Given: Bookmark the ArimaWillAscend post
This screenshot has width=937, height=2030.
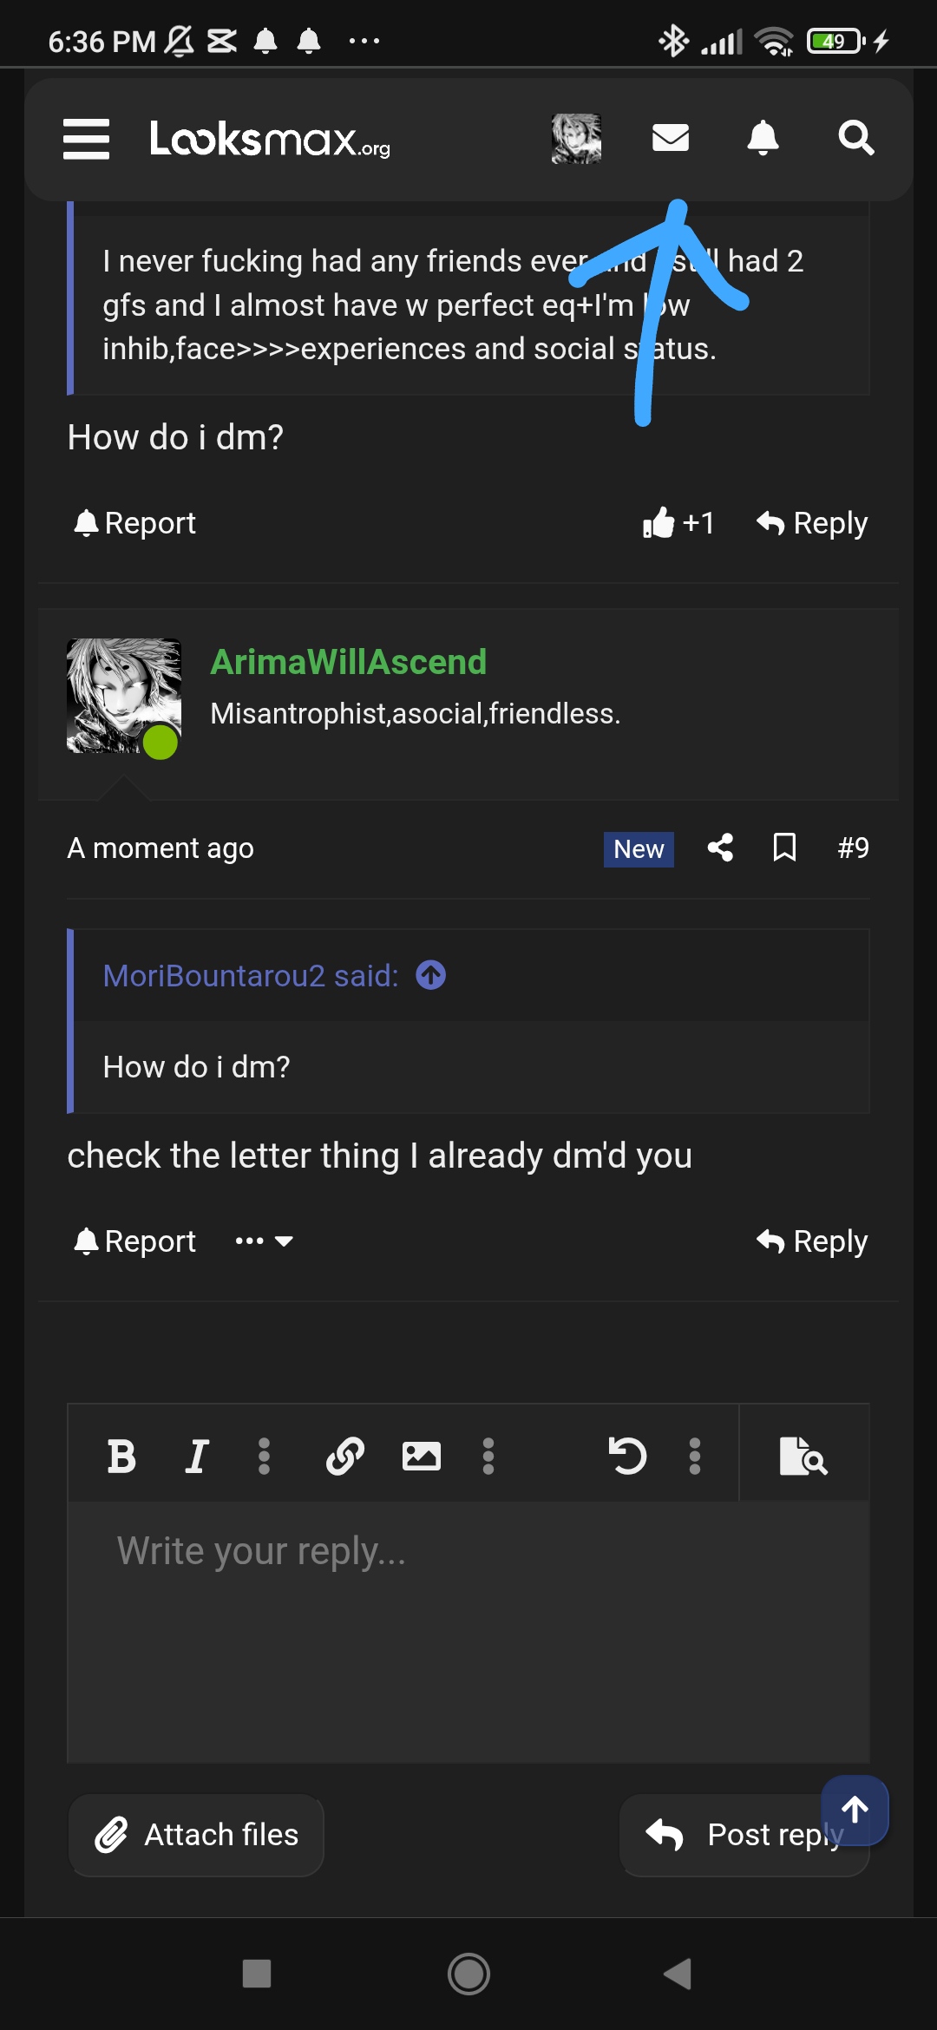Looking at the screenshot, I should coord(784,848).
